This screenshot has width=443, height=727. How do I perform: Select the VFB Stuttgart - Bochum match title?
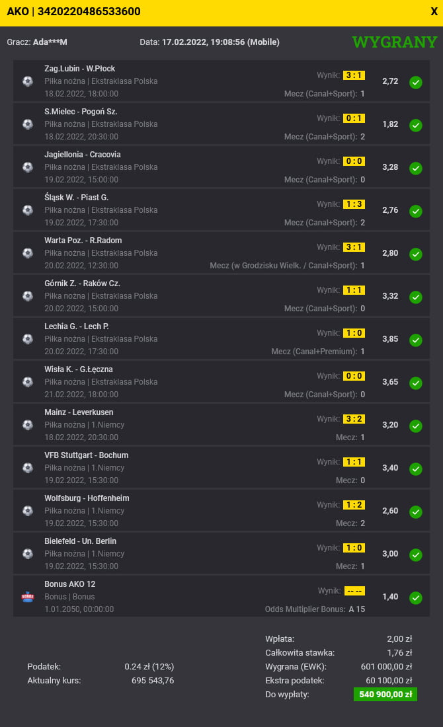click(87, 455)
